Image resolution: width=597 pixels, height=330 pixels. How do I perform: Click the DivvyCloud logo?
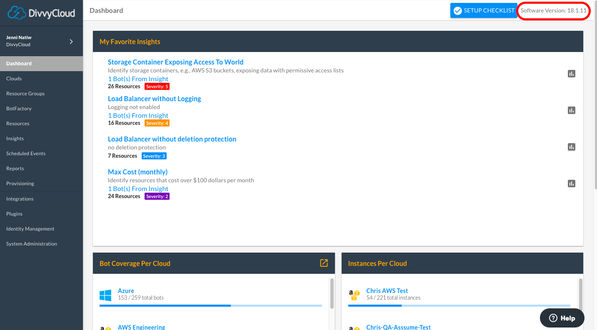tap(41, 13)
